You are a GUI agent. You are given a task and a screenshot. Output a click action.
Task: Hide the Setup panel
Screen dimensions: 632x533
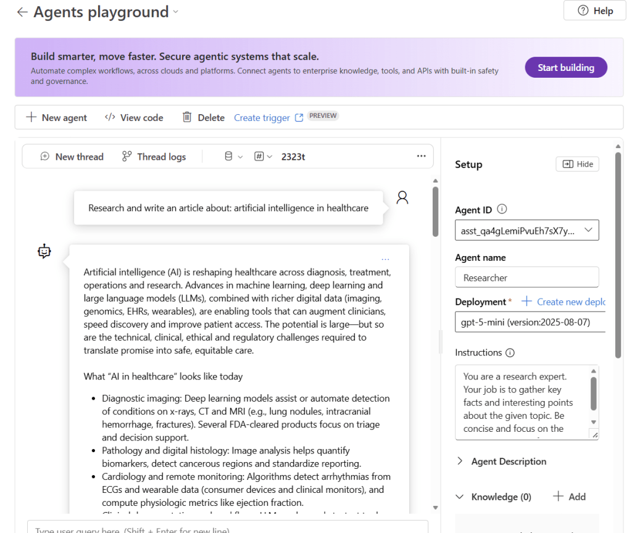[577, 163]
